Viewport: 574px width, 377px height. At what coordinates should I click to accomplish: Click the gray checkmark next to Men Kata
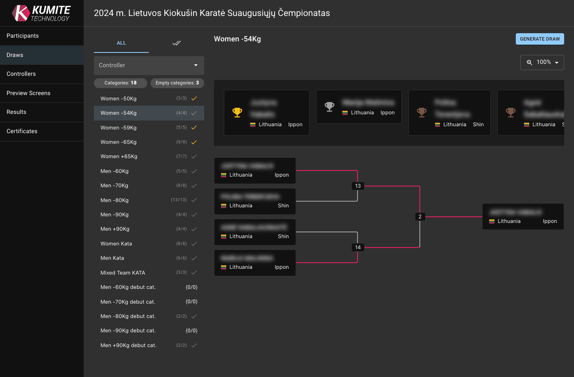194,258
